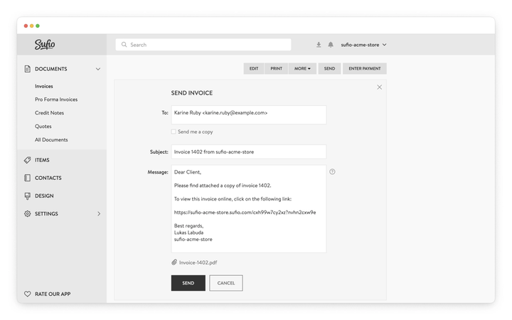
Task: Click the Edit toolbar button
Action: tap(254, 68)
